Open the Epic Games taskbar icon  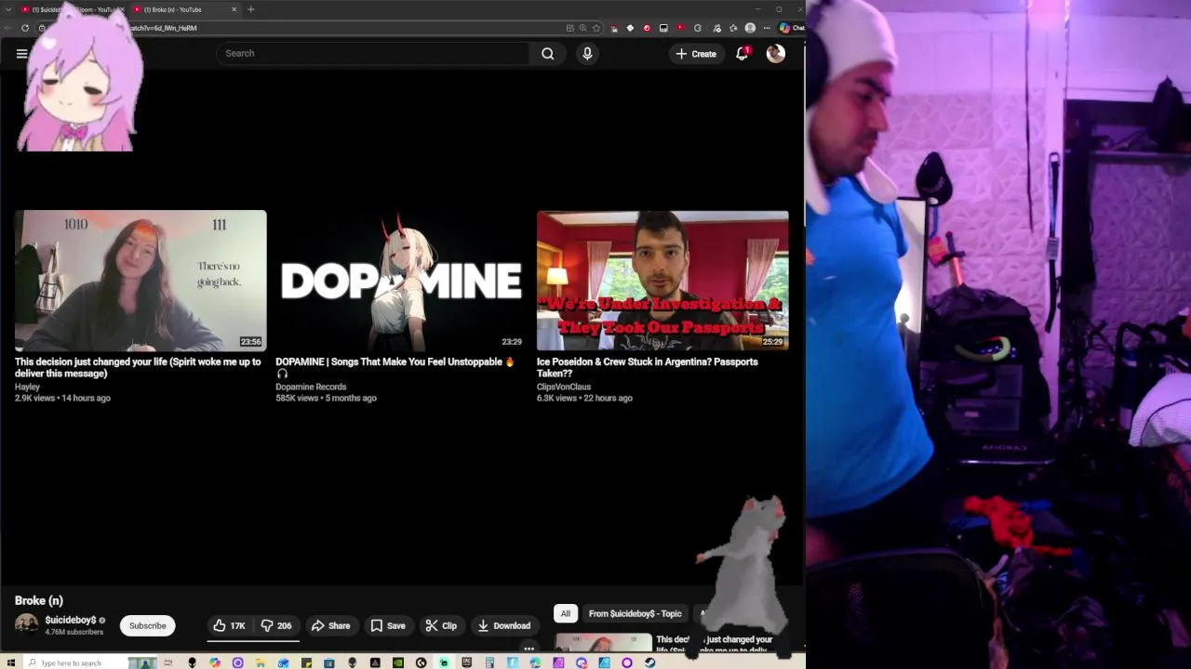coord(467,662)
